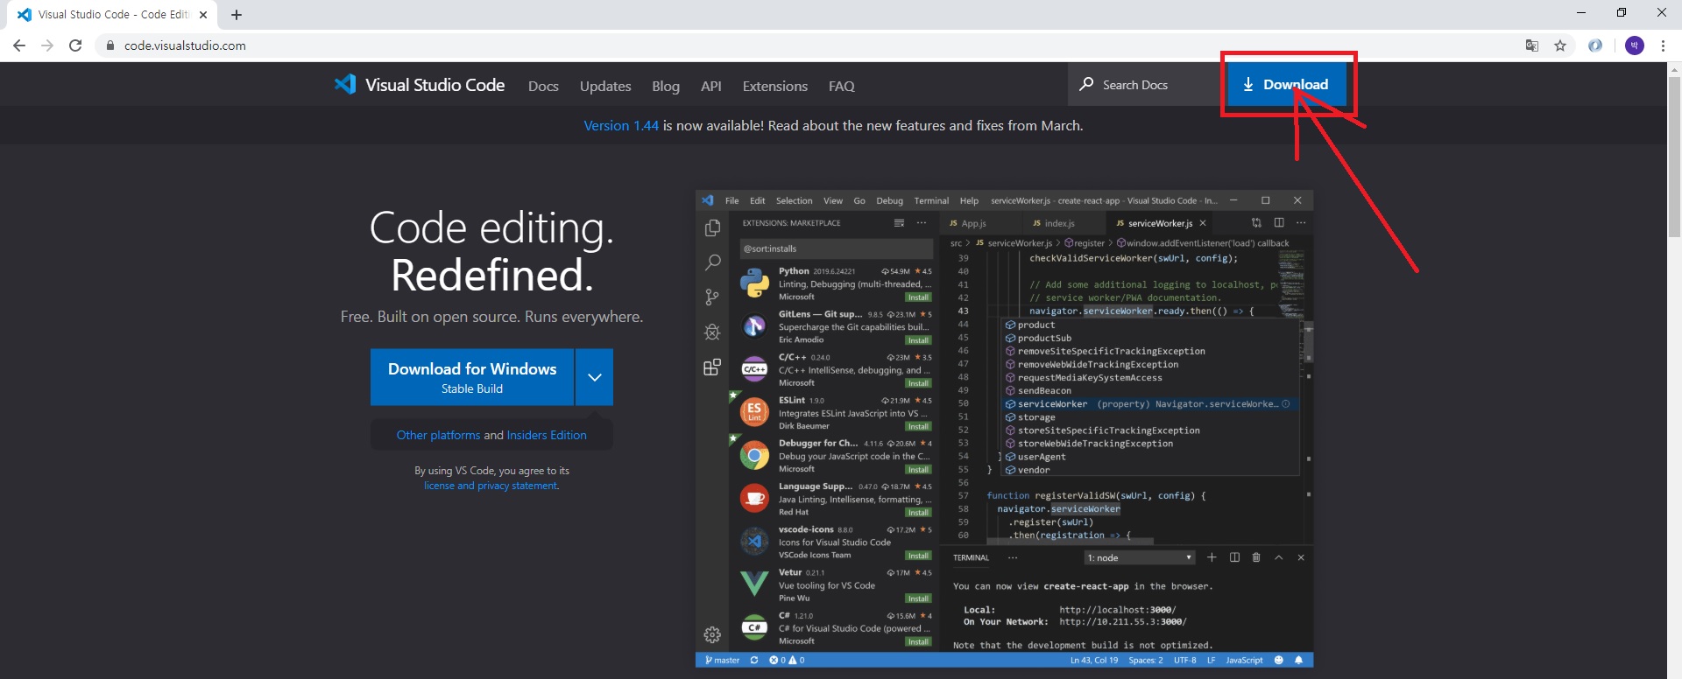The width and height of the screenshot is (1682, 679).
Task: Click the Visual Studio Code logo
Action: pyautogui.click(x=419, y=85)
